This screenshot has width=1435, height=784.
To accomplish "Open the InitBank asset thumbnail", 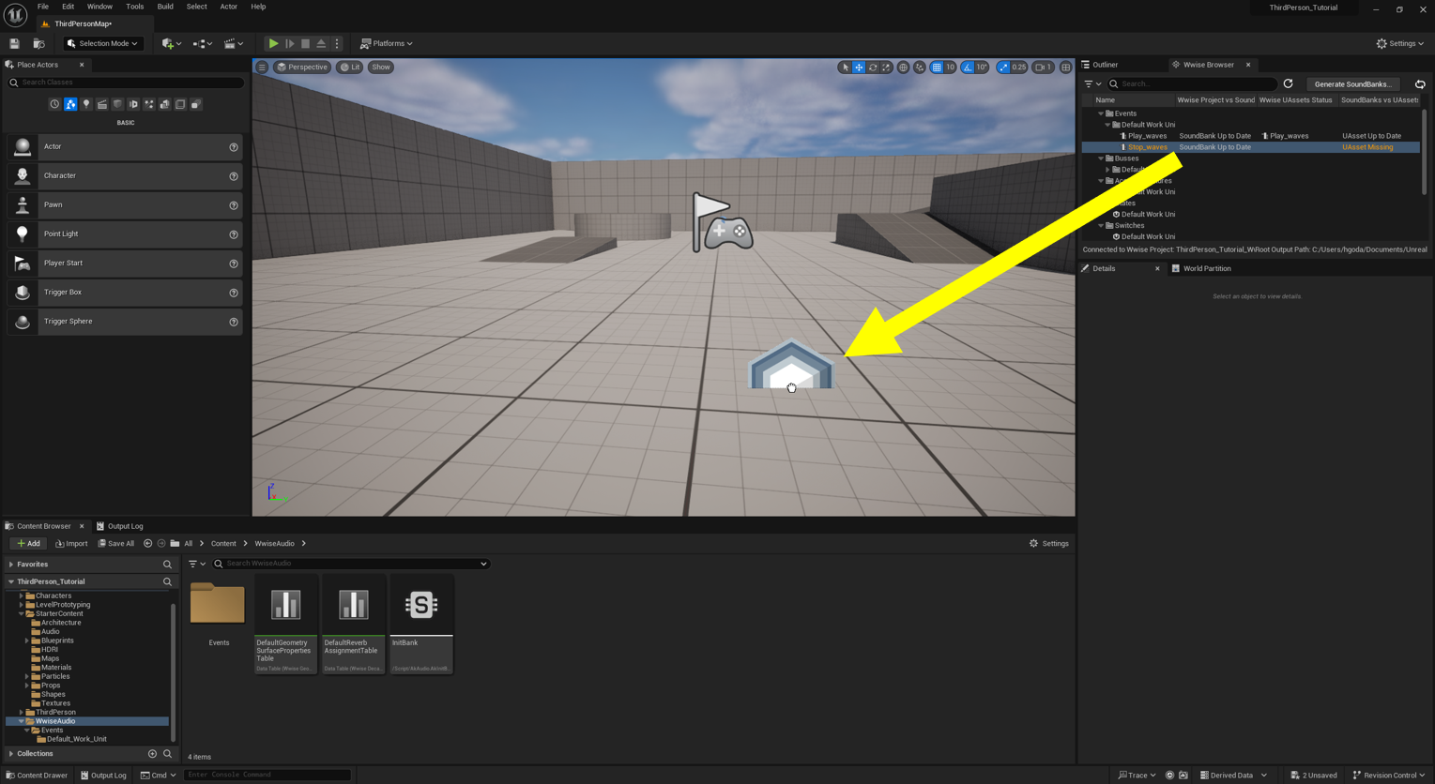I will click(x=420, y=605).
